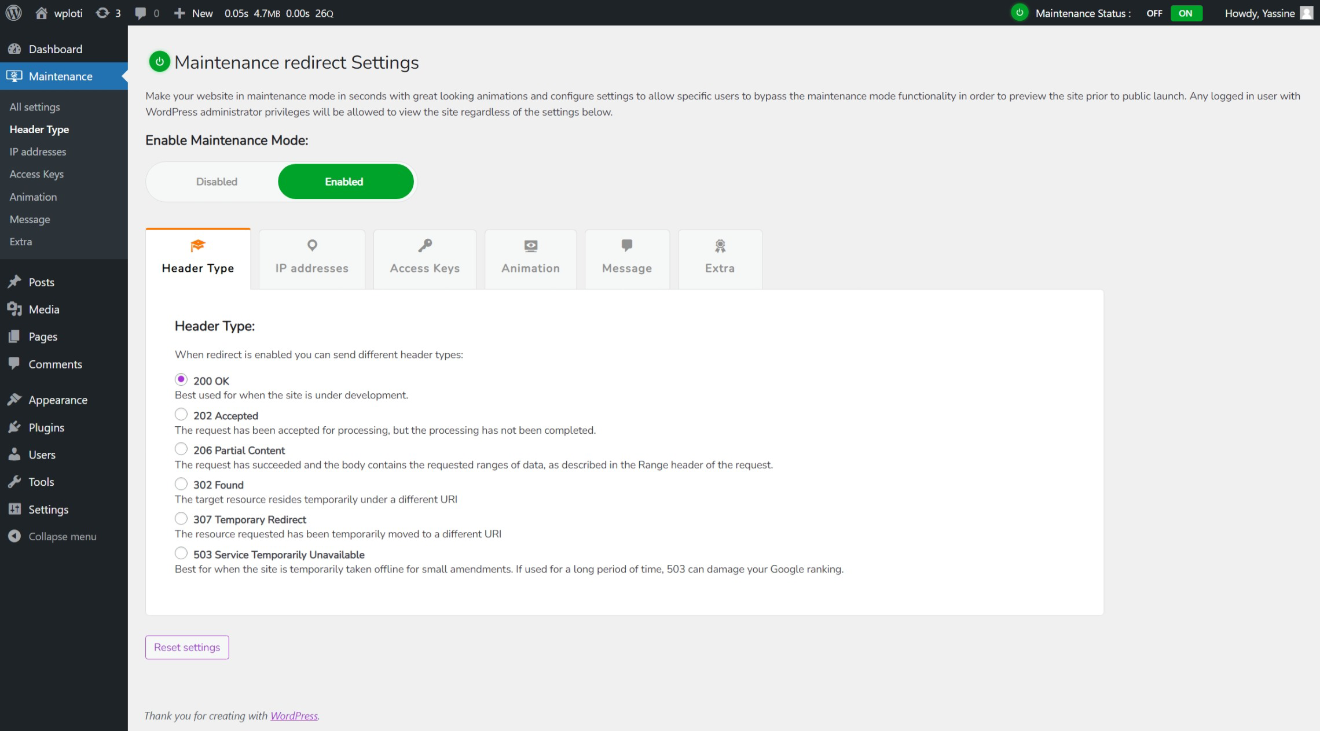Click the Animation tab icon
This screenshot has height=731, width=1320.
click(530, 246)
